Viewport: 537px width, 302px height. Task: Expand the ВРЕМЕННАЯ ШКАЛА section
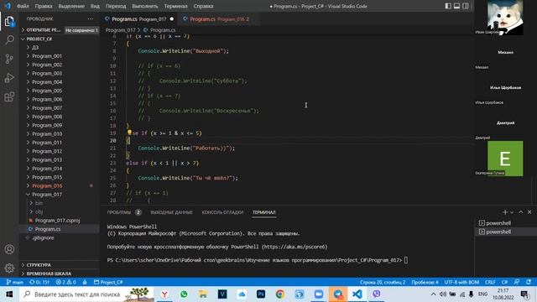click(60, 273)
